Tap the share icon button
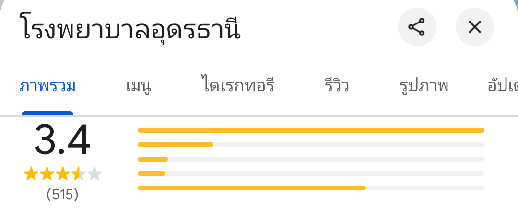The image size is (518, 210). click(417, 27)
